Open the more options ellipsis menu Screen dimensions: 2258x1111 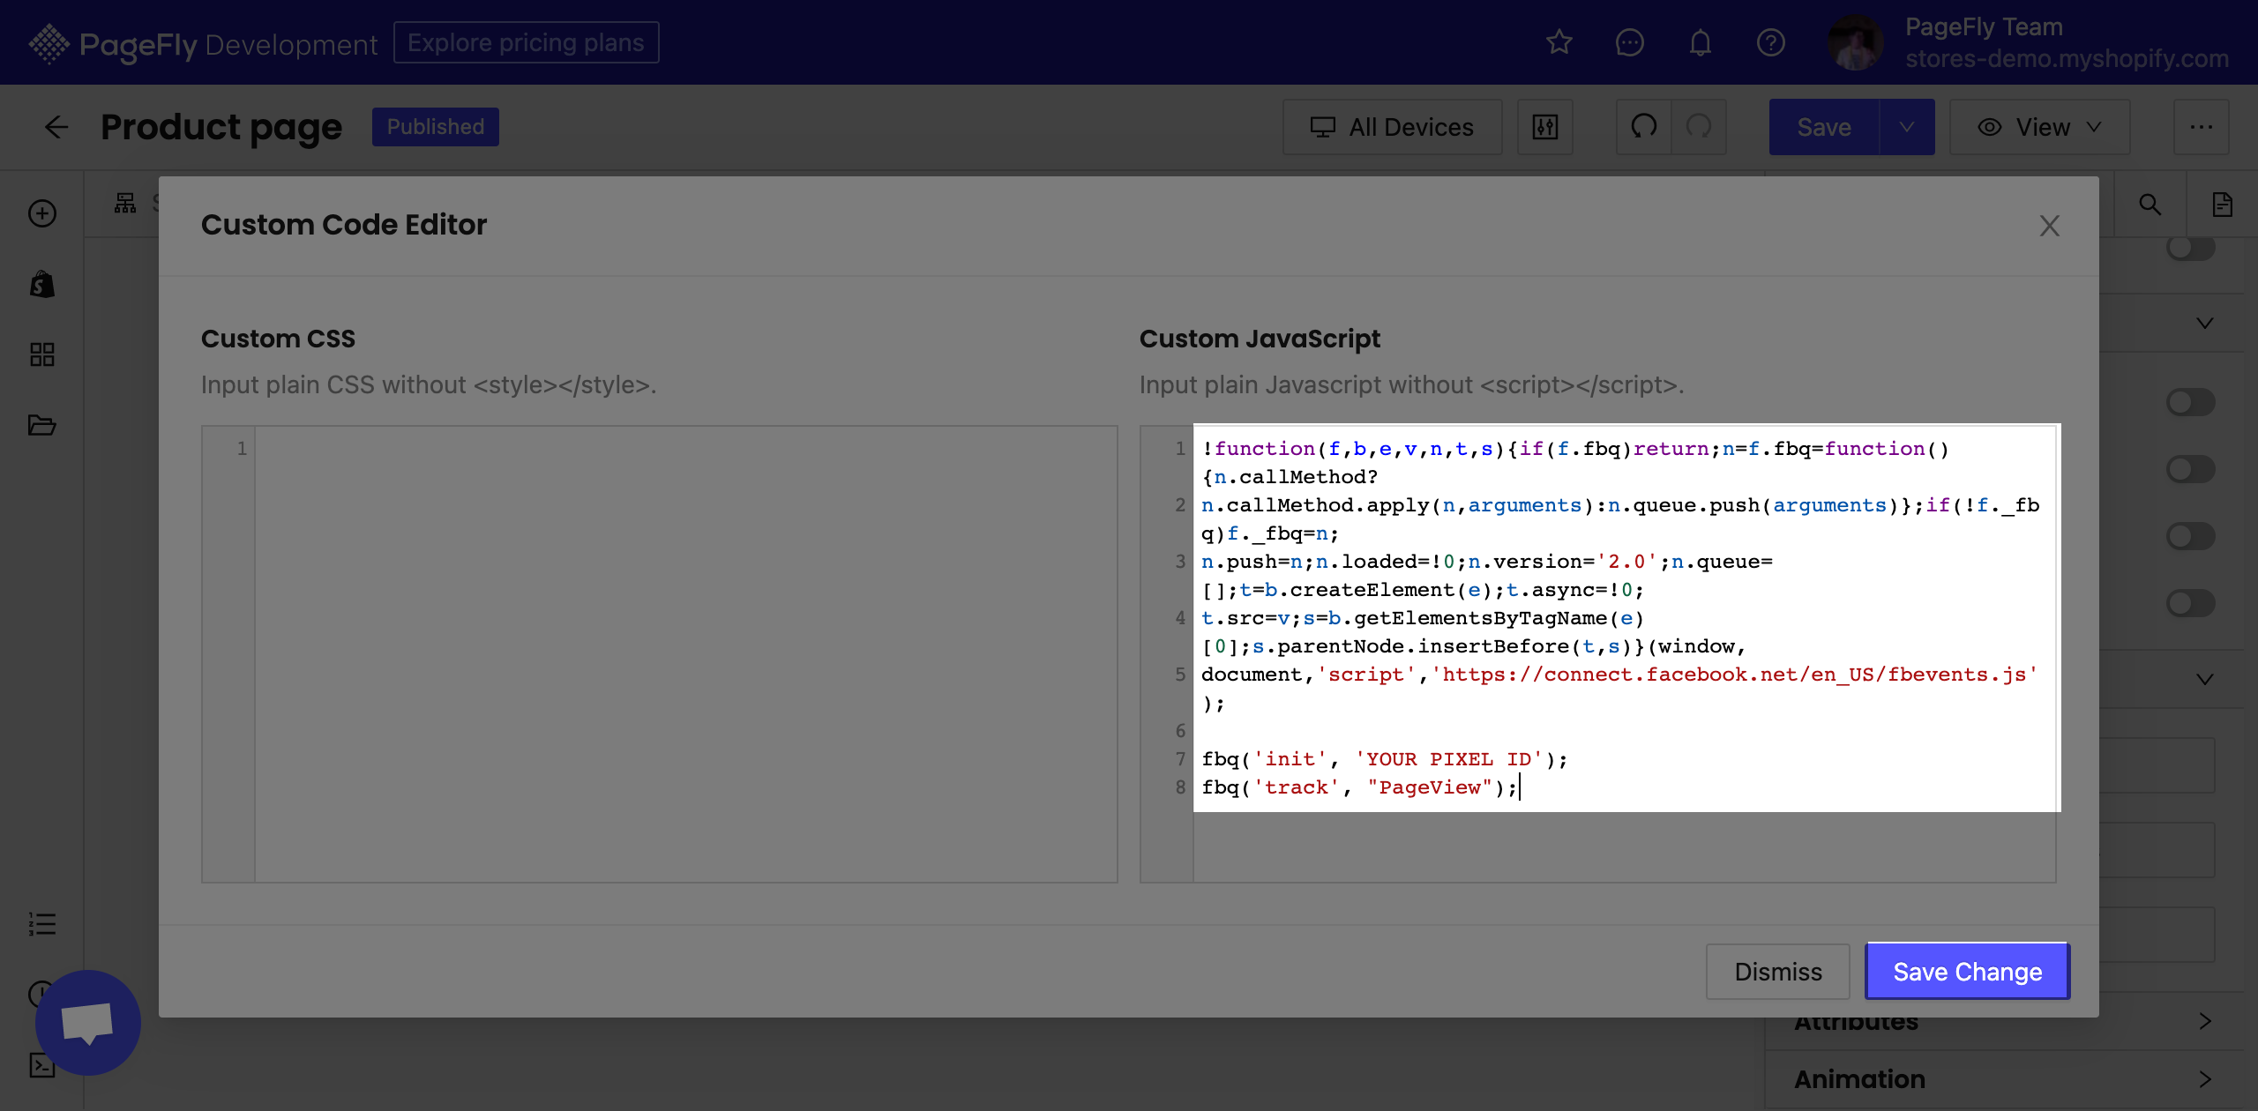pos(2201,127)
